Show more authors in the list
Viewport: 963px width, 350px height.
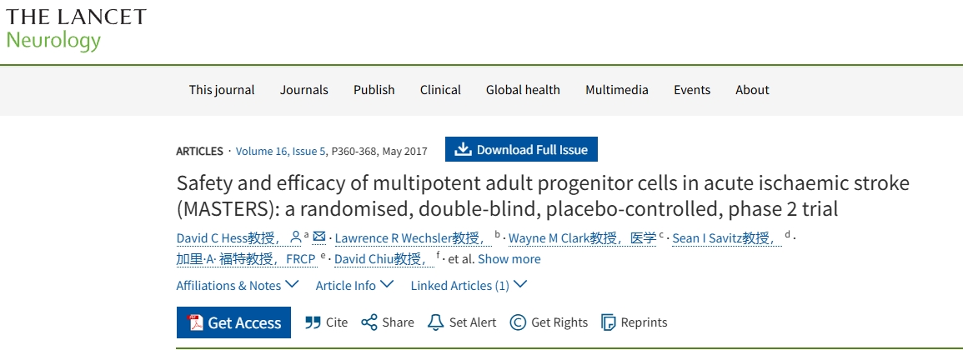[x=509, y=259]
